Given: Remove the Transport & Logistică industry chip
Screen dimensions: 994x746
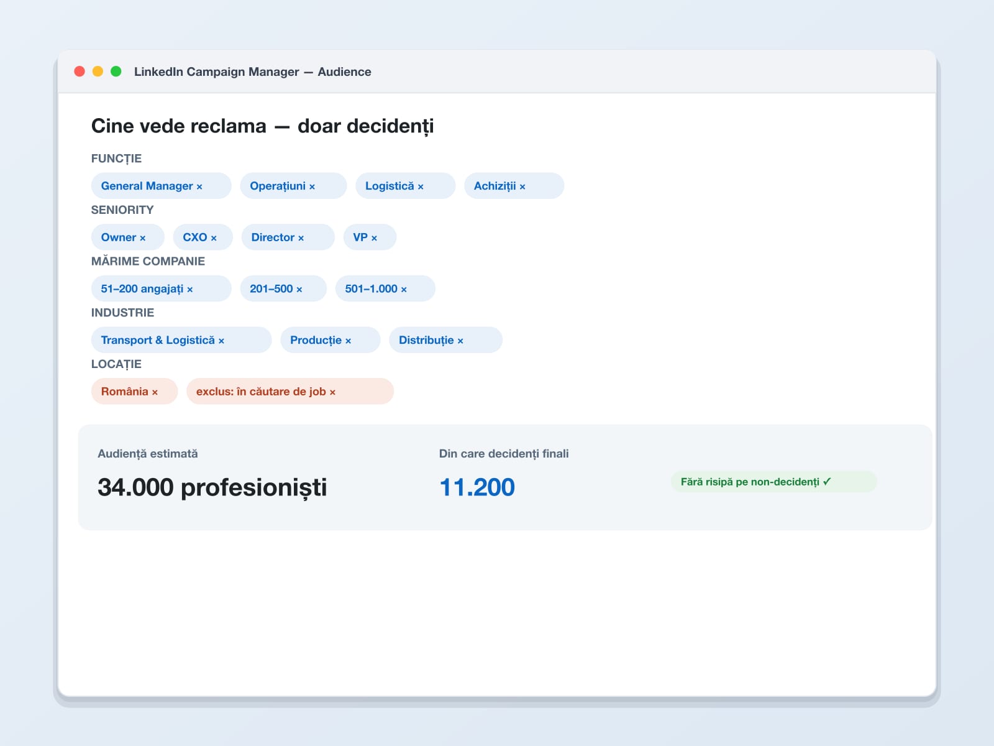Looking at the screenshot, I should 221,341.
